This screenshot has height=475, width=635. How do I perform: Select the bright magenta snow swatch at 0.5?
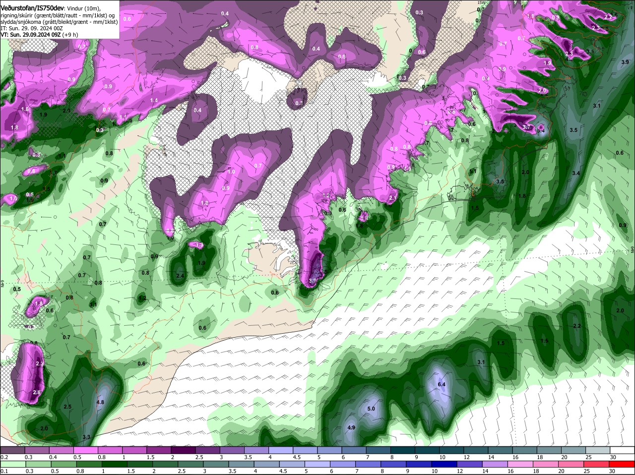[85, 450]
